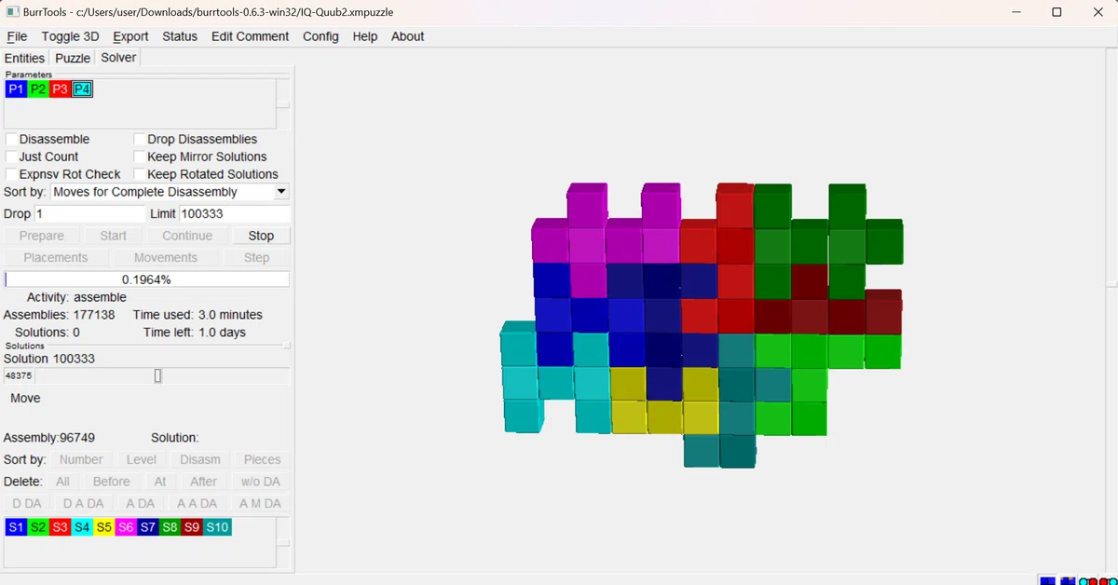Switch to the Entities tab

tap(24, 58)
